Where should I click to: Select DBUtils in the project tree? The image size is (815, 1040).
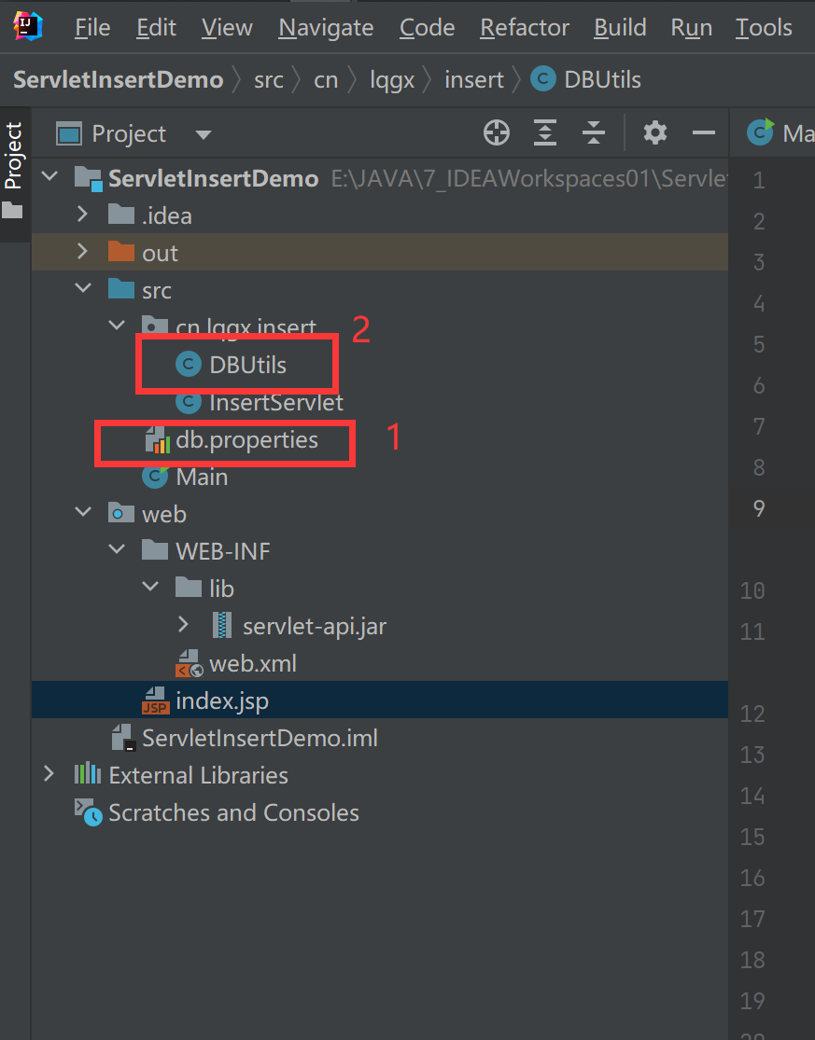pos(248,364)
